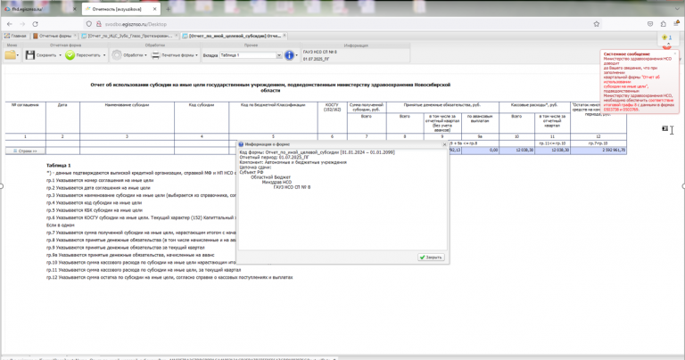
Task: Click the Информация о форме dialog title
Action: tap(268, 144)
